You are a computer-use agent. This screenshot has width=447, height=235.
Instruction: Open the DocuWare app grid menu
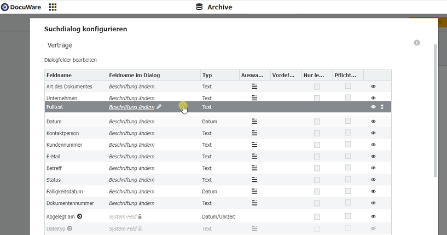53,7
